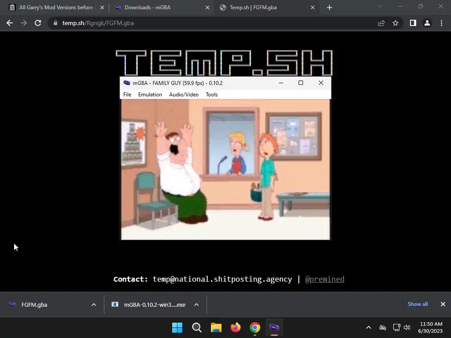Viewport: 451px width, 338px height.
Task: Close the Temp.sh FGFM.gba tab
Action: point(313,7)
